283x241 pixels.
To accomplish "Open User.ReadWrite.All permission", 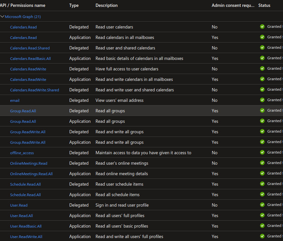I will [x=26, y=237].
